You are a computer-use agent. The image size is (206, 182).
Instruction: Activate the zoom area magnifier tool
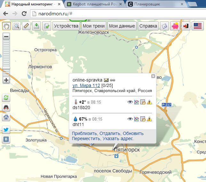tap(16, 26)
